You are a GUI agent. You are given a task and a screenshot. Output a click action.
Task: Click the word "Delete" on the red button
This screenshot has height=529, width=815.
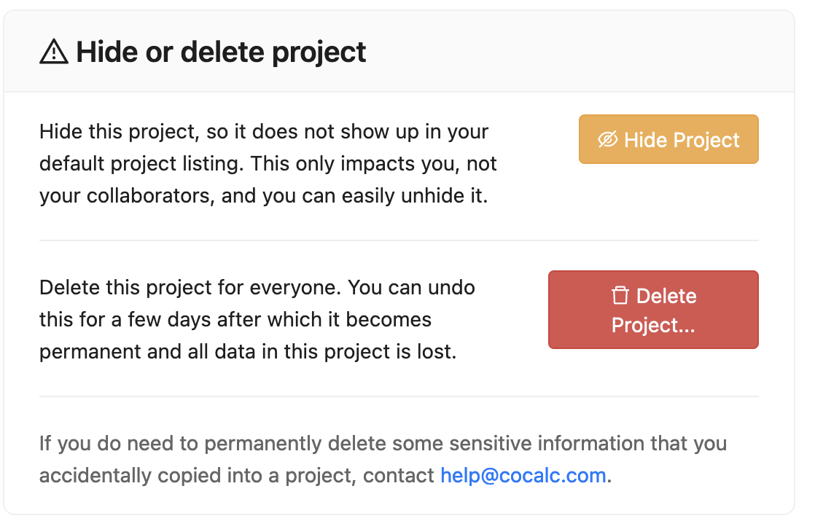click(666, 296)
